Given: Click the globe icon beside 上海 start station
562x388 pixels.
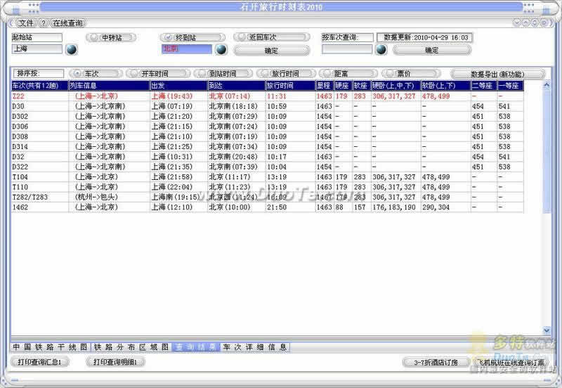Looking at the screenshot, I should tap(72, 49).
